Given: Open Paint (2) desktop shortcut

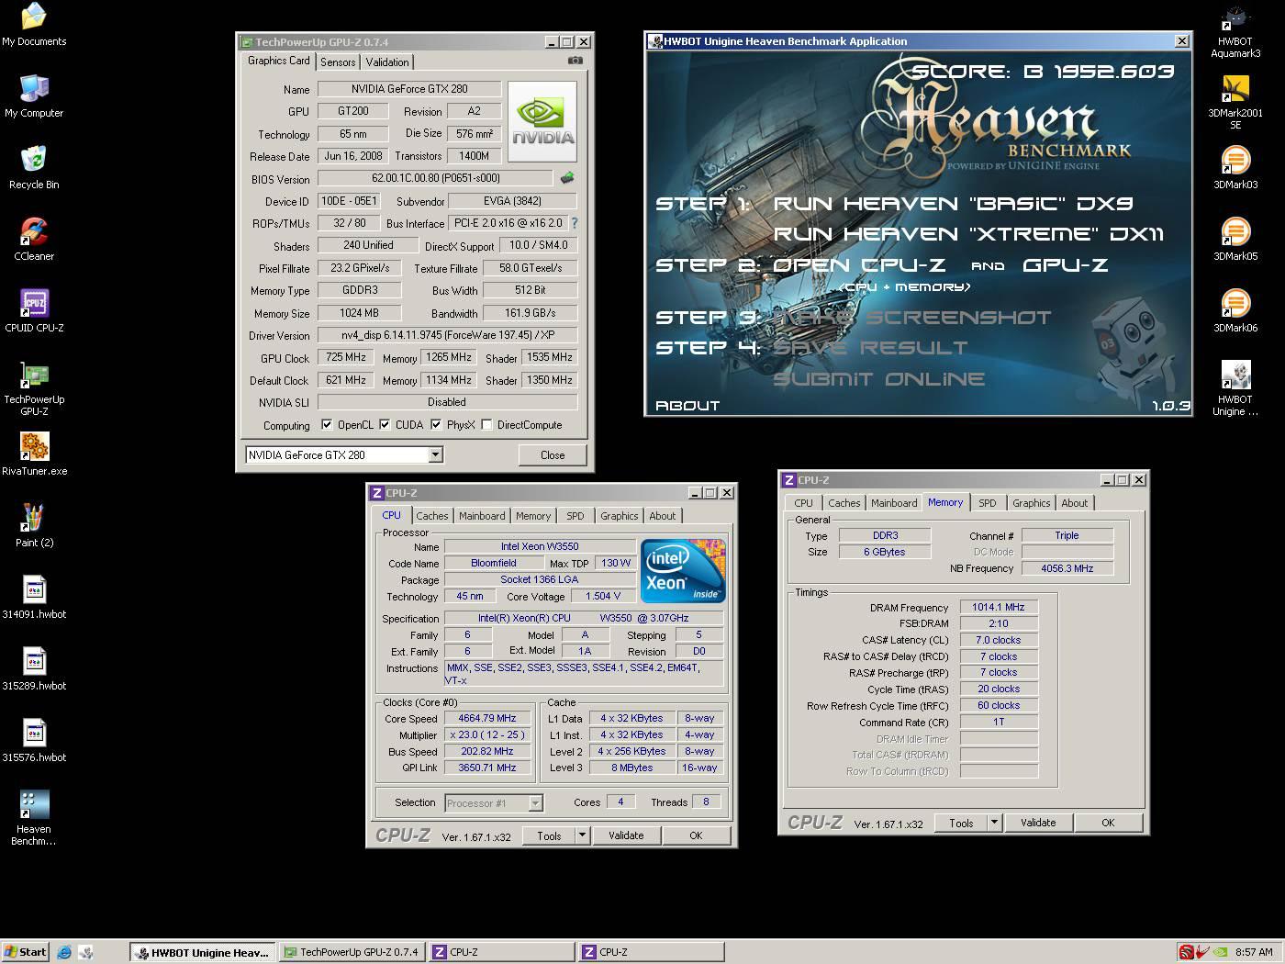Looking at the screenshot, I should 34,526.
